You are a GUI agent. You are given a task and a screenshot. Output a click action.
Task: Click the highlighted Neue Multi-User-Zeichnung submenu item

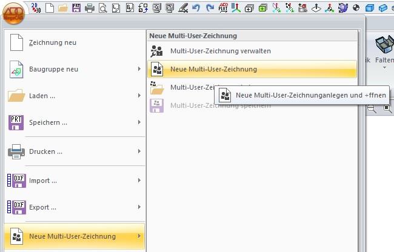(x=213, y=69)
